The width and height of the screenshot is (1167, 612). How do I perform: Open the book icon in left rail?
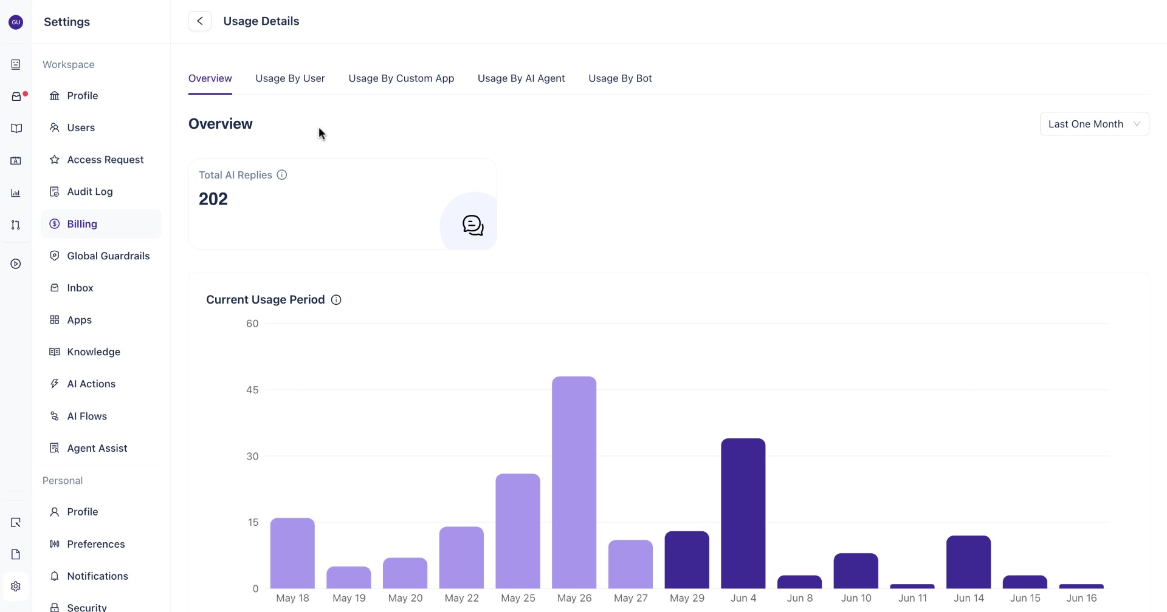pos(16,129)
